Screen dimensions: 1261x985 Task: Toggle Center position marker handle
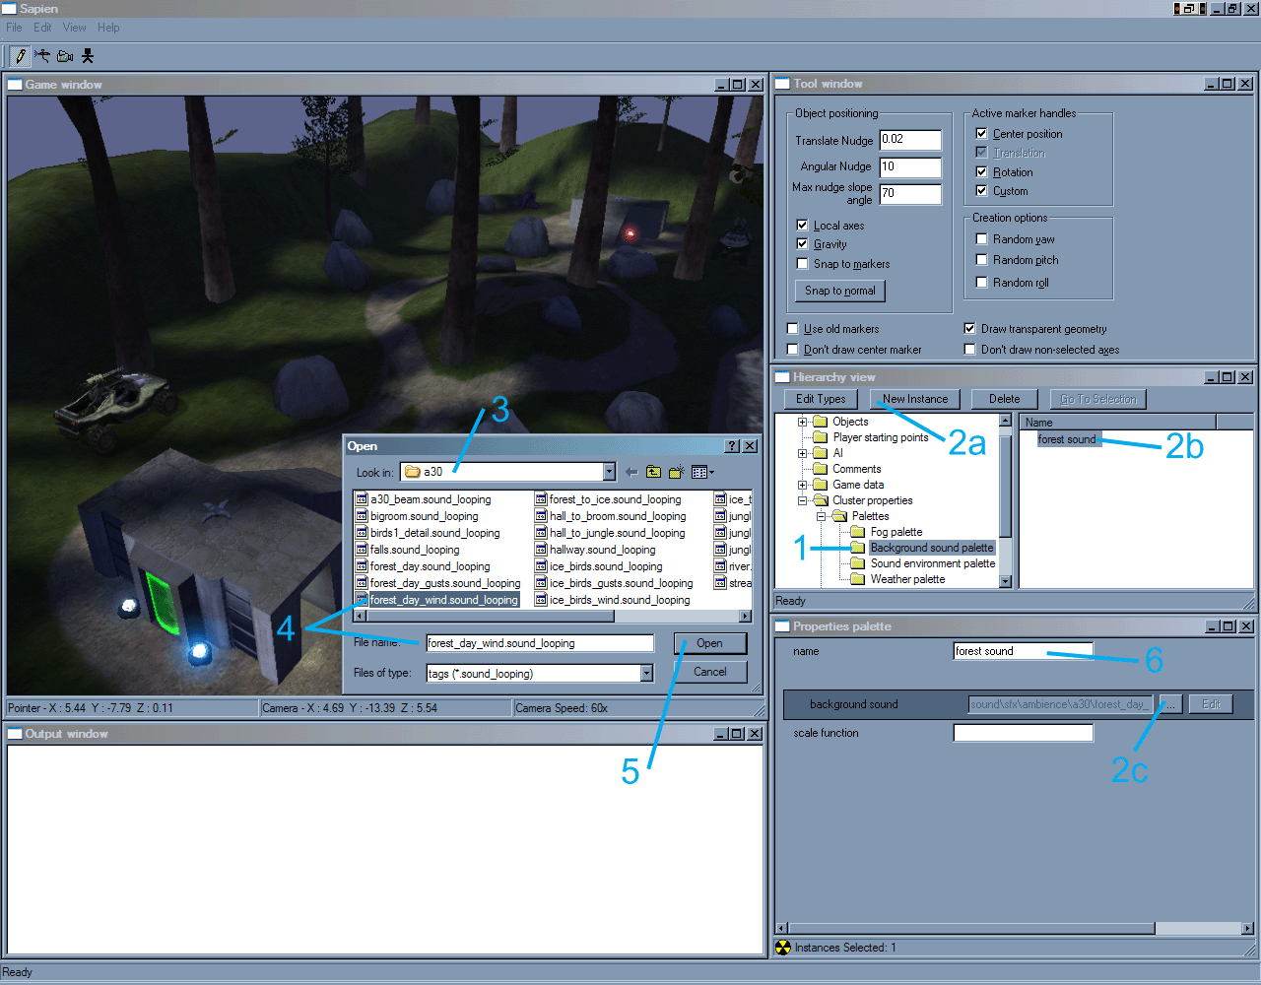click(981, 133)
